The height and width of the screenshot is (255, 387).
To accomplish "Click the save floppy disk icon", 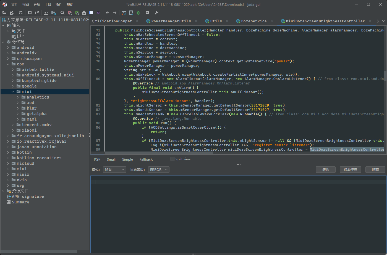I will tap(30, 13).
